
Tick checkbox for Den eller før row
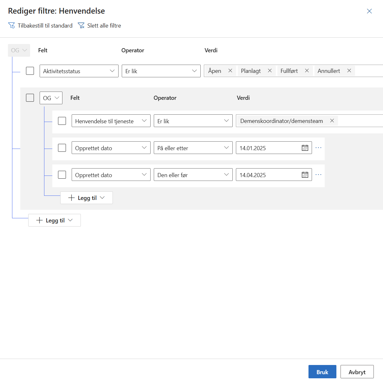tap(62, 175)
